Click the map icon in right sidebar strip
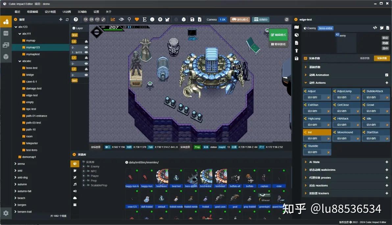Screen dimensions: 392x225 tap(297, 27)
